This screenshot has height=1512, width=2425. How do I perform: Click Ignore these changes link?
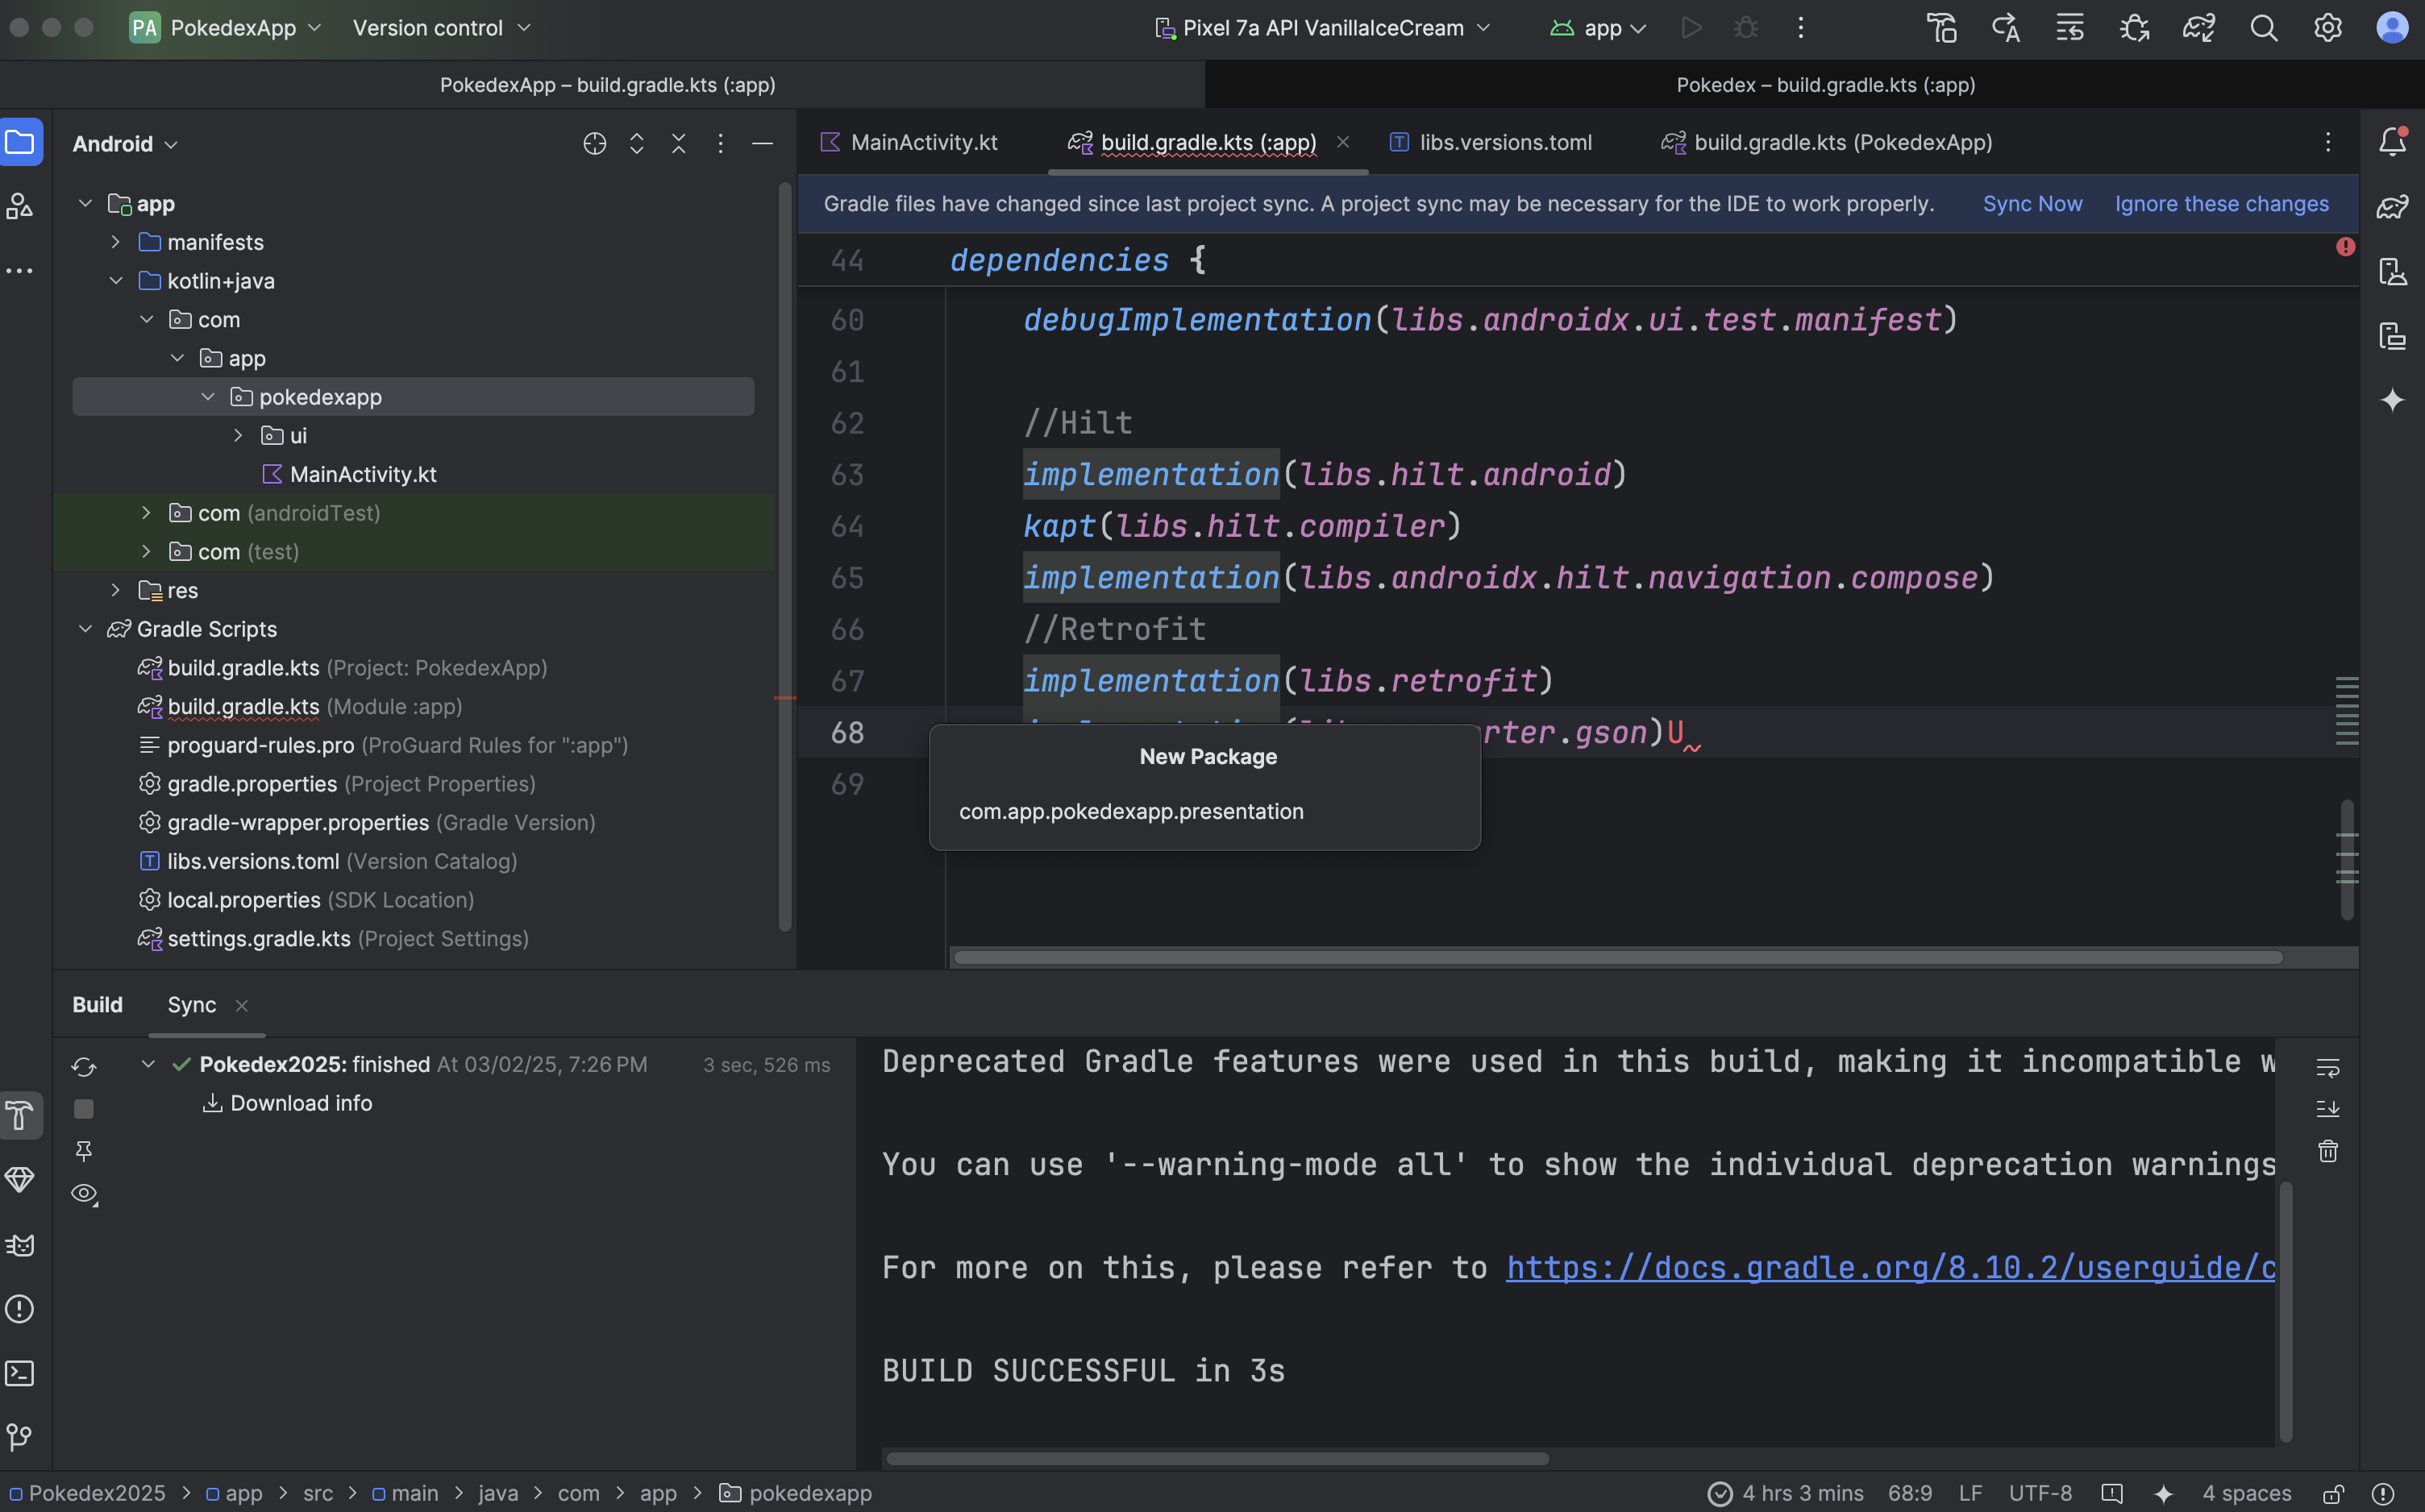[2221, 204]
